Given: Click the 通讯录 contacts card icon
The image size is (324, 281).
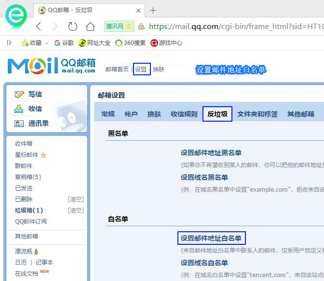Looking at the screenshot, I should (x=19, y=124).
